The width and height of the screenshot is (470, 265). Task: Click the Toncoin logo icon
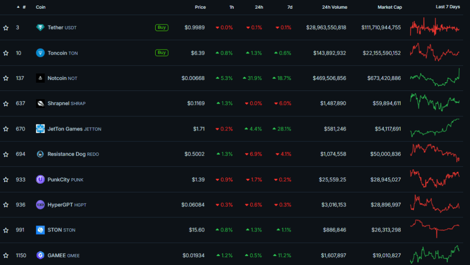(x=40, y=53)
